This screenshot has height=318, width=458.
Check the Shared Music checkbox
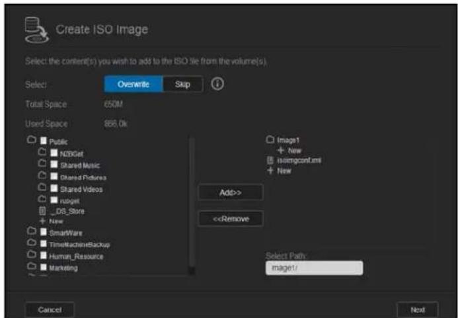54,165
